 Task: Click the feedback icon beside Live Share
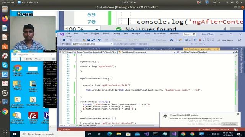(x=239, y=40)
